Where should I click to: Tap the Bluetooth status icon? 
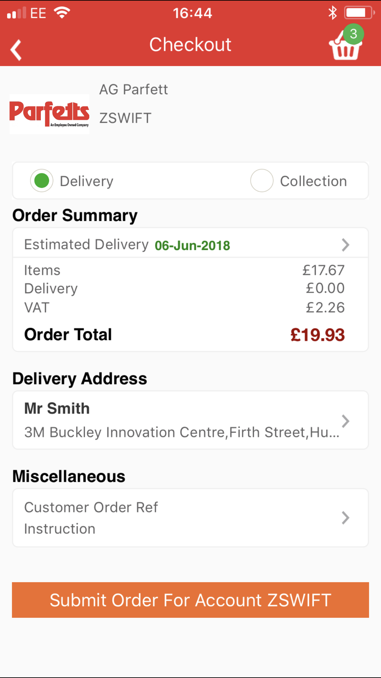333,13
